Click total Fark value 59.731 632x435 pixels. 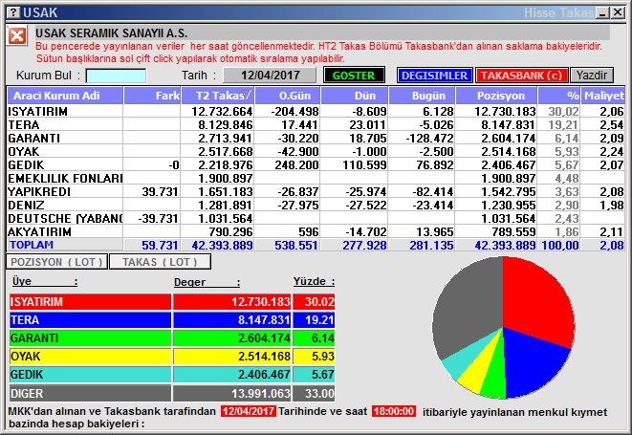coord(160,245)
